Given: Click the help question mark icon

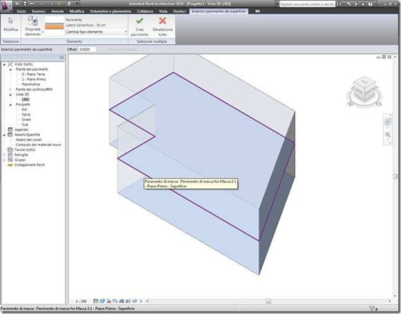Looking at the screenshot, I should 370,4.
